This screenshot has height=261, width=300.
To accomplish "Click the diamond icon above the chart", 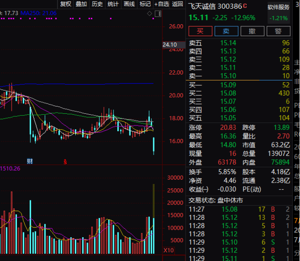I will (149, 13).
